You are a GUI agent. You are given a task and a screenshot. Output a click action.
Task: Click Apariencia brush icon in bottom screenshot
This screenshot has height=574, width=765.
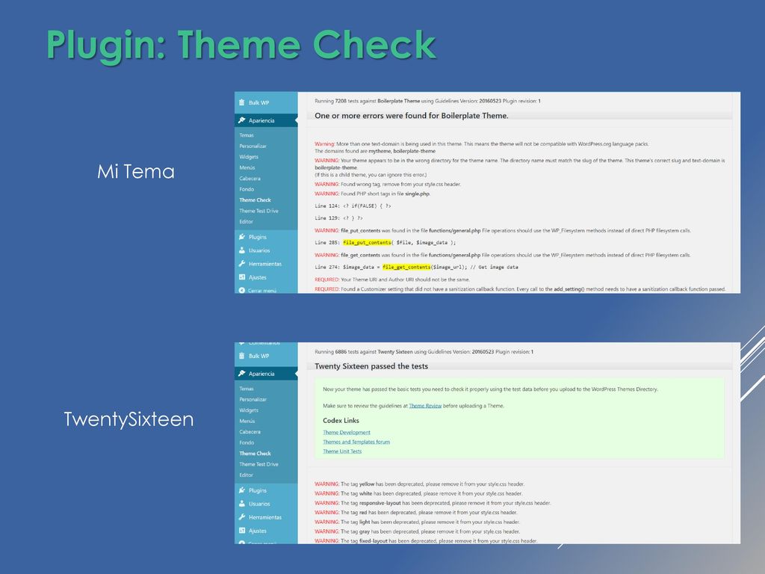pyautogui.click(x=241, y=374)
